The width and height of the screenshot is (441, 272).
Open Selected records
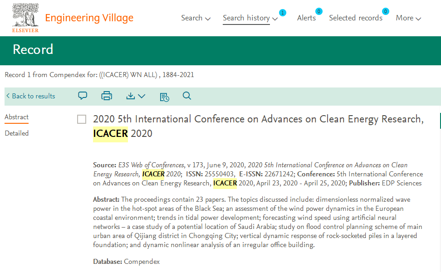coord(356,18)
